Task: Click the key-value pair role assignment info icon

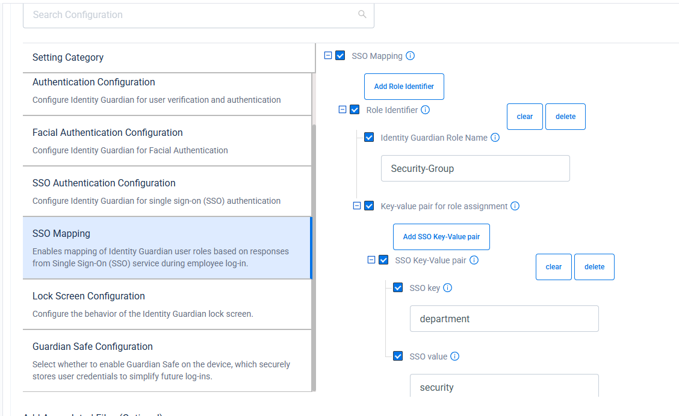Action: click(x=515, y=205)
